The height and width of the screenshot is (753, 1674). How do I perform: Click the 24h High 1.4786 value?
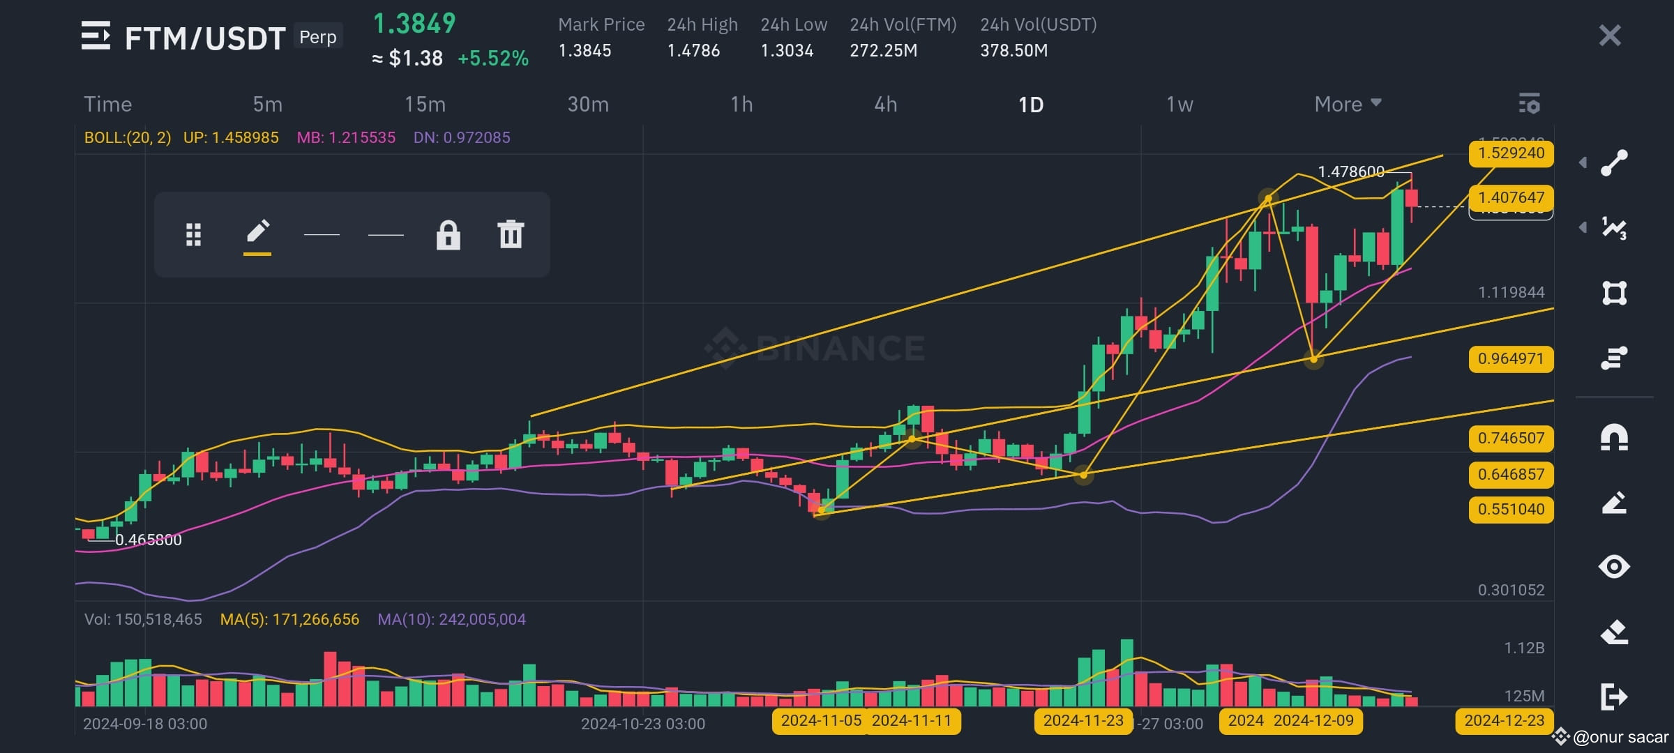693,51
